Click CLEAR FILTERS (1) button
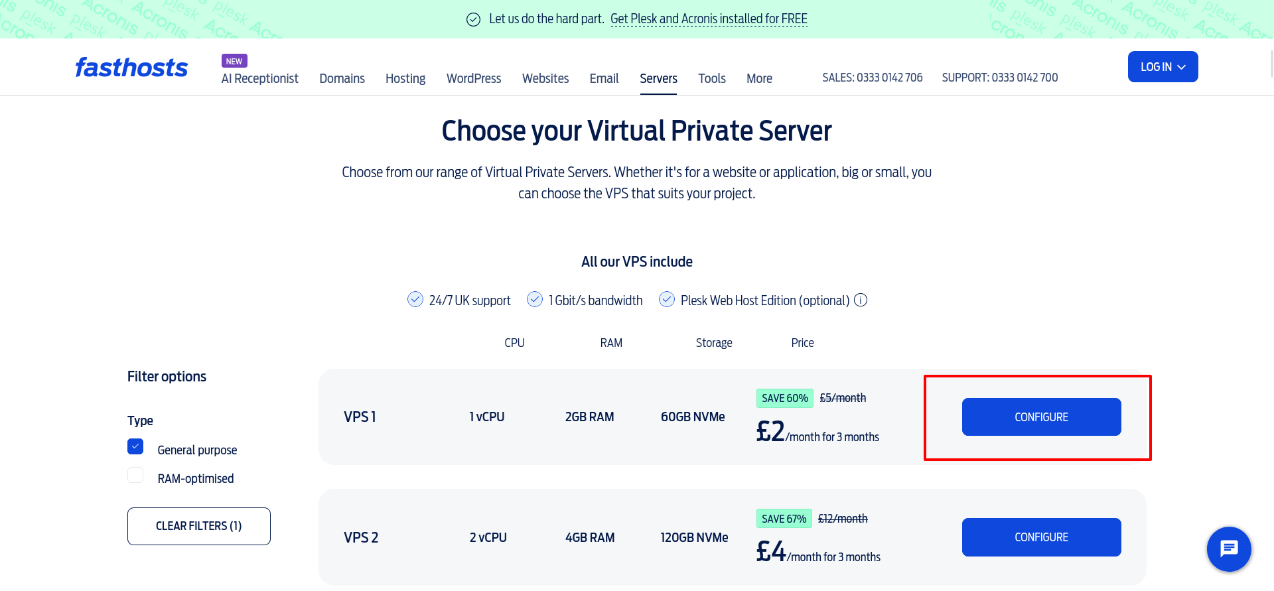This screenshot has width=1274, height=591. coord(199,526)
